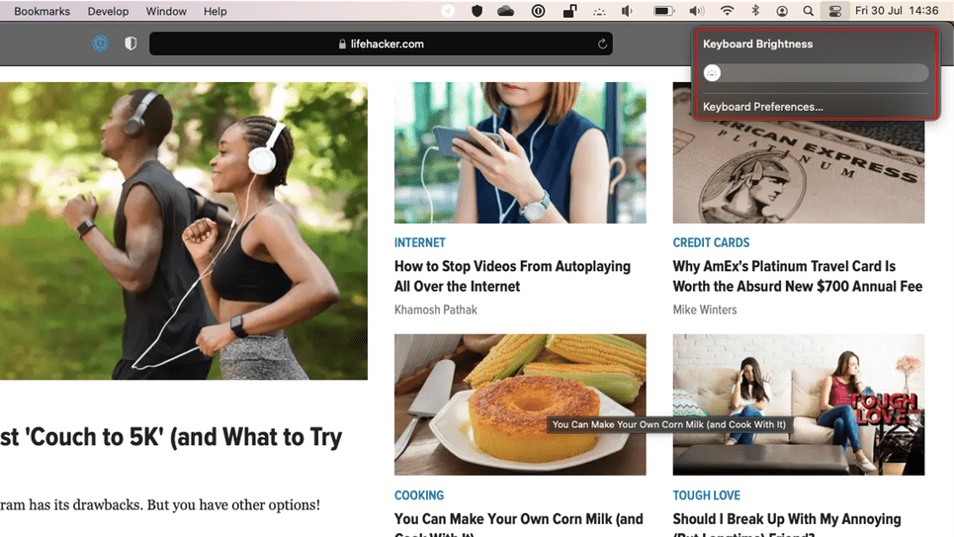Toggle Control Center in the menu bar
This screenshot has width=954, height=537.
(835, 11)
